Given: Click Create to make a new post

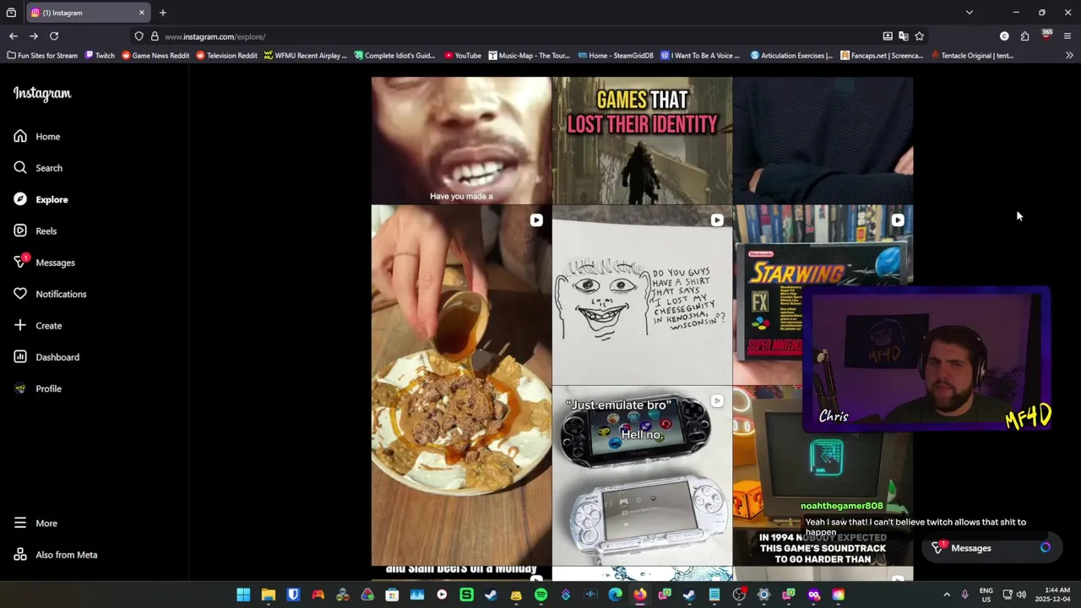Looking at the screenshot, I should pyautogui.click(x=37, y=325).
